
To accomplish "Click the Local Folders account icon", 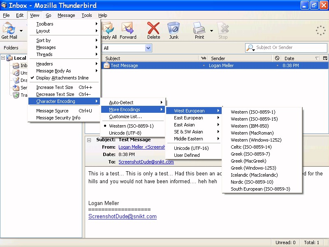I will (x=9, y=58).
